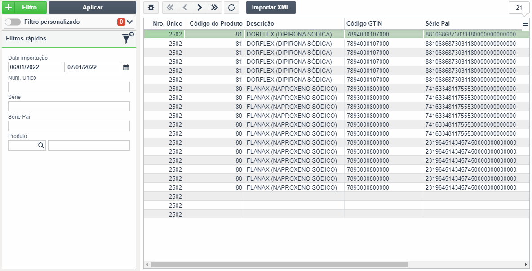
Task: Click the Importar XML button
Action: (271, 8)
